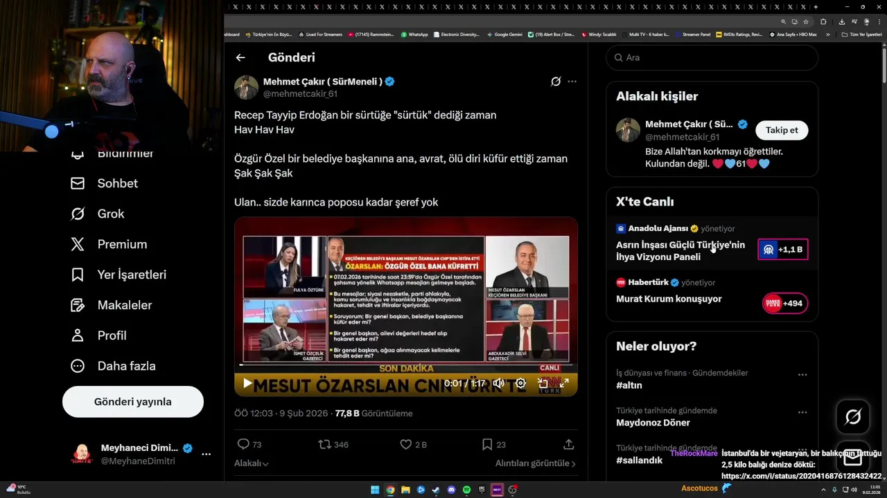
Task: Open Ana Sayfa HBO Max bookmark
Action: (x=793, y=35)
